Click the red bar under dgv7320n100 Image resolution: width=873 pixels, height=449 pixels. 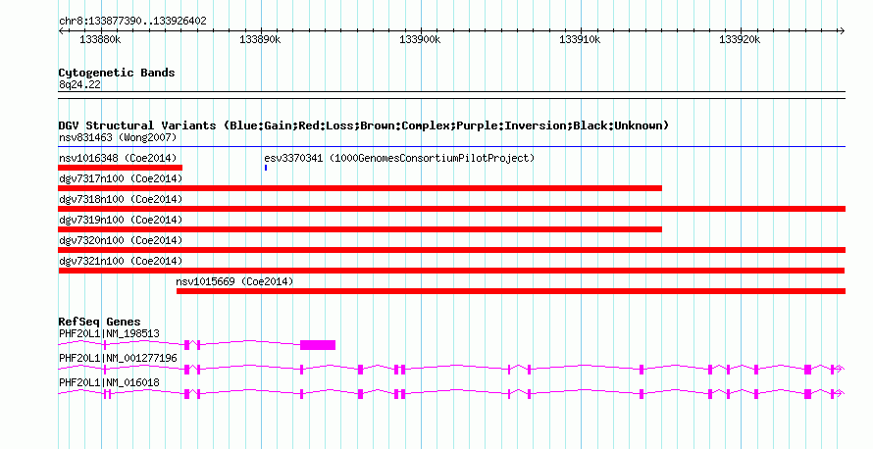[x=451, y=250]
